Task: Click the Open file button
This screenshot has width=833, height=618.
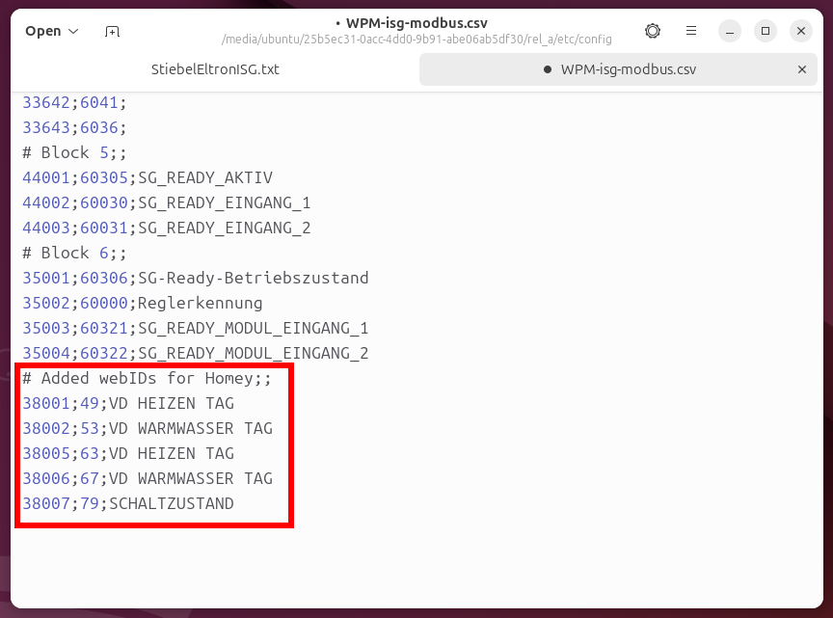Action: click(x=42, y=31)
